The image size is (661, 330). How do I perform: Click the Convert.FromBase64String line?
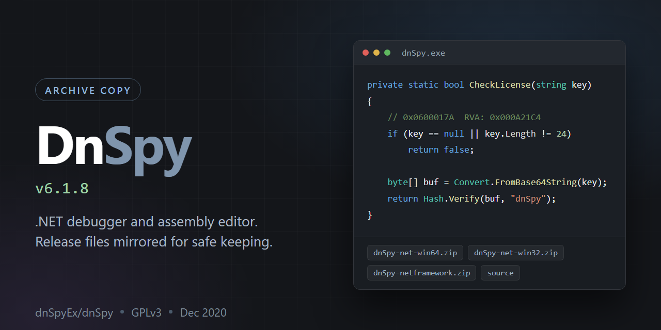pyautogui.click(x=497, y=182)
